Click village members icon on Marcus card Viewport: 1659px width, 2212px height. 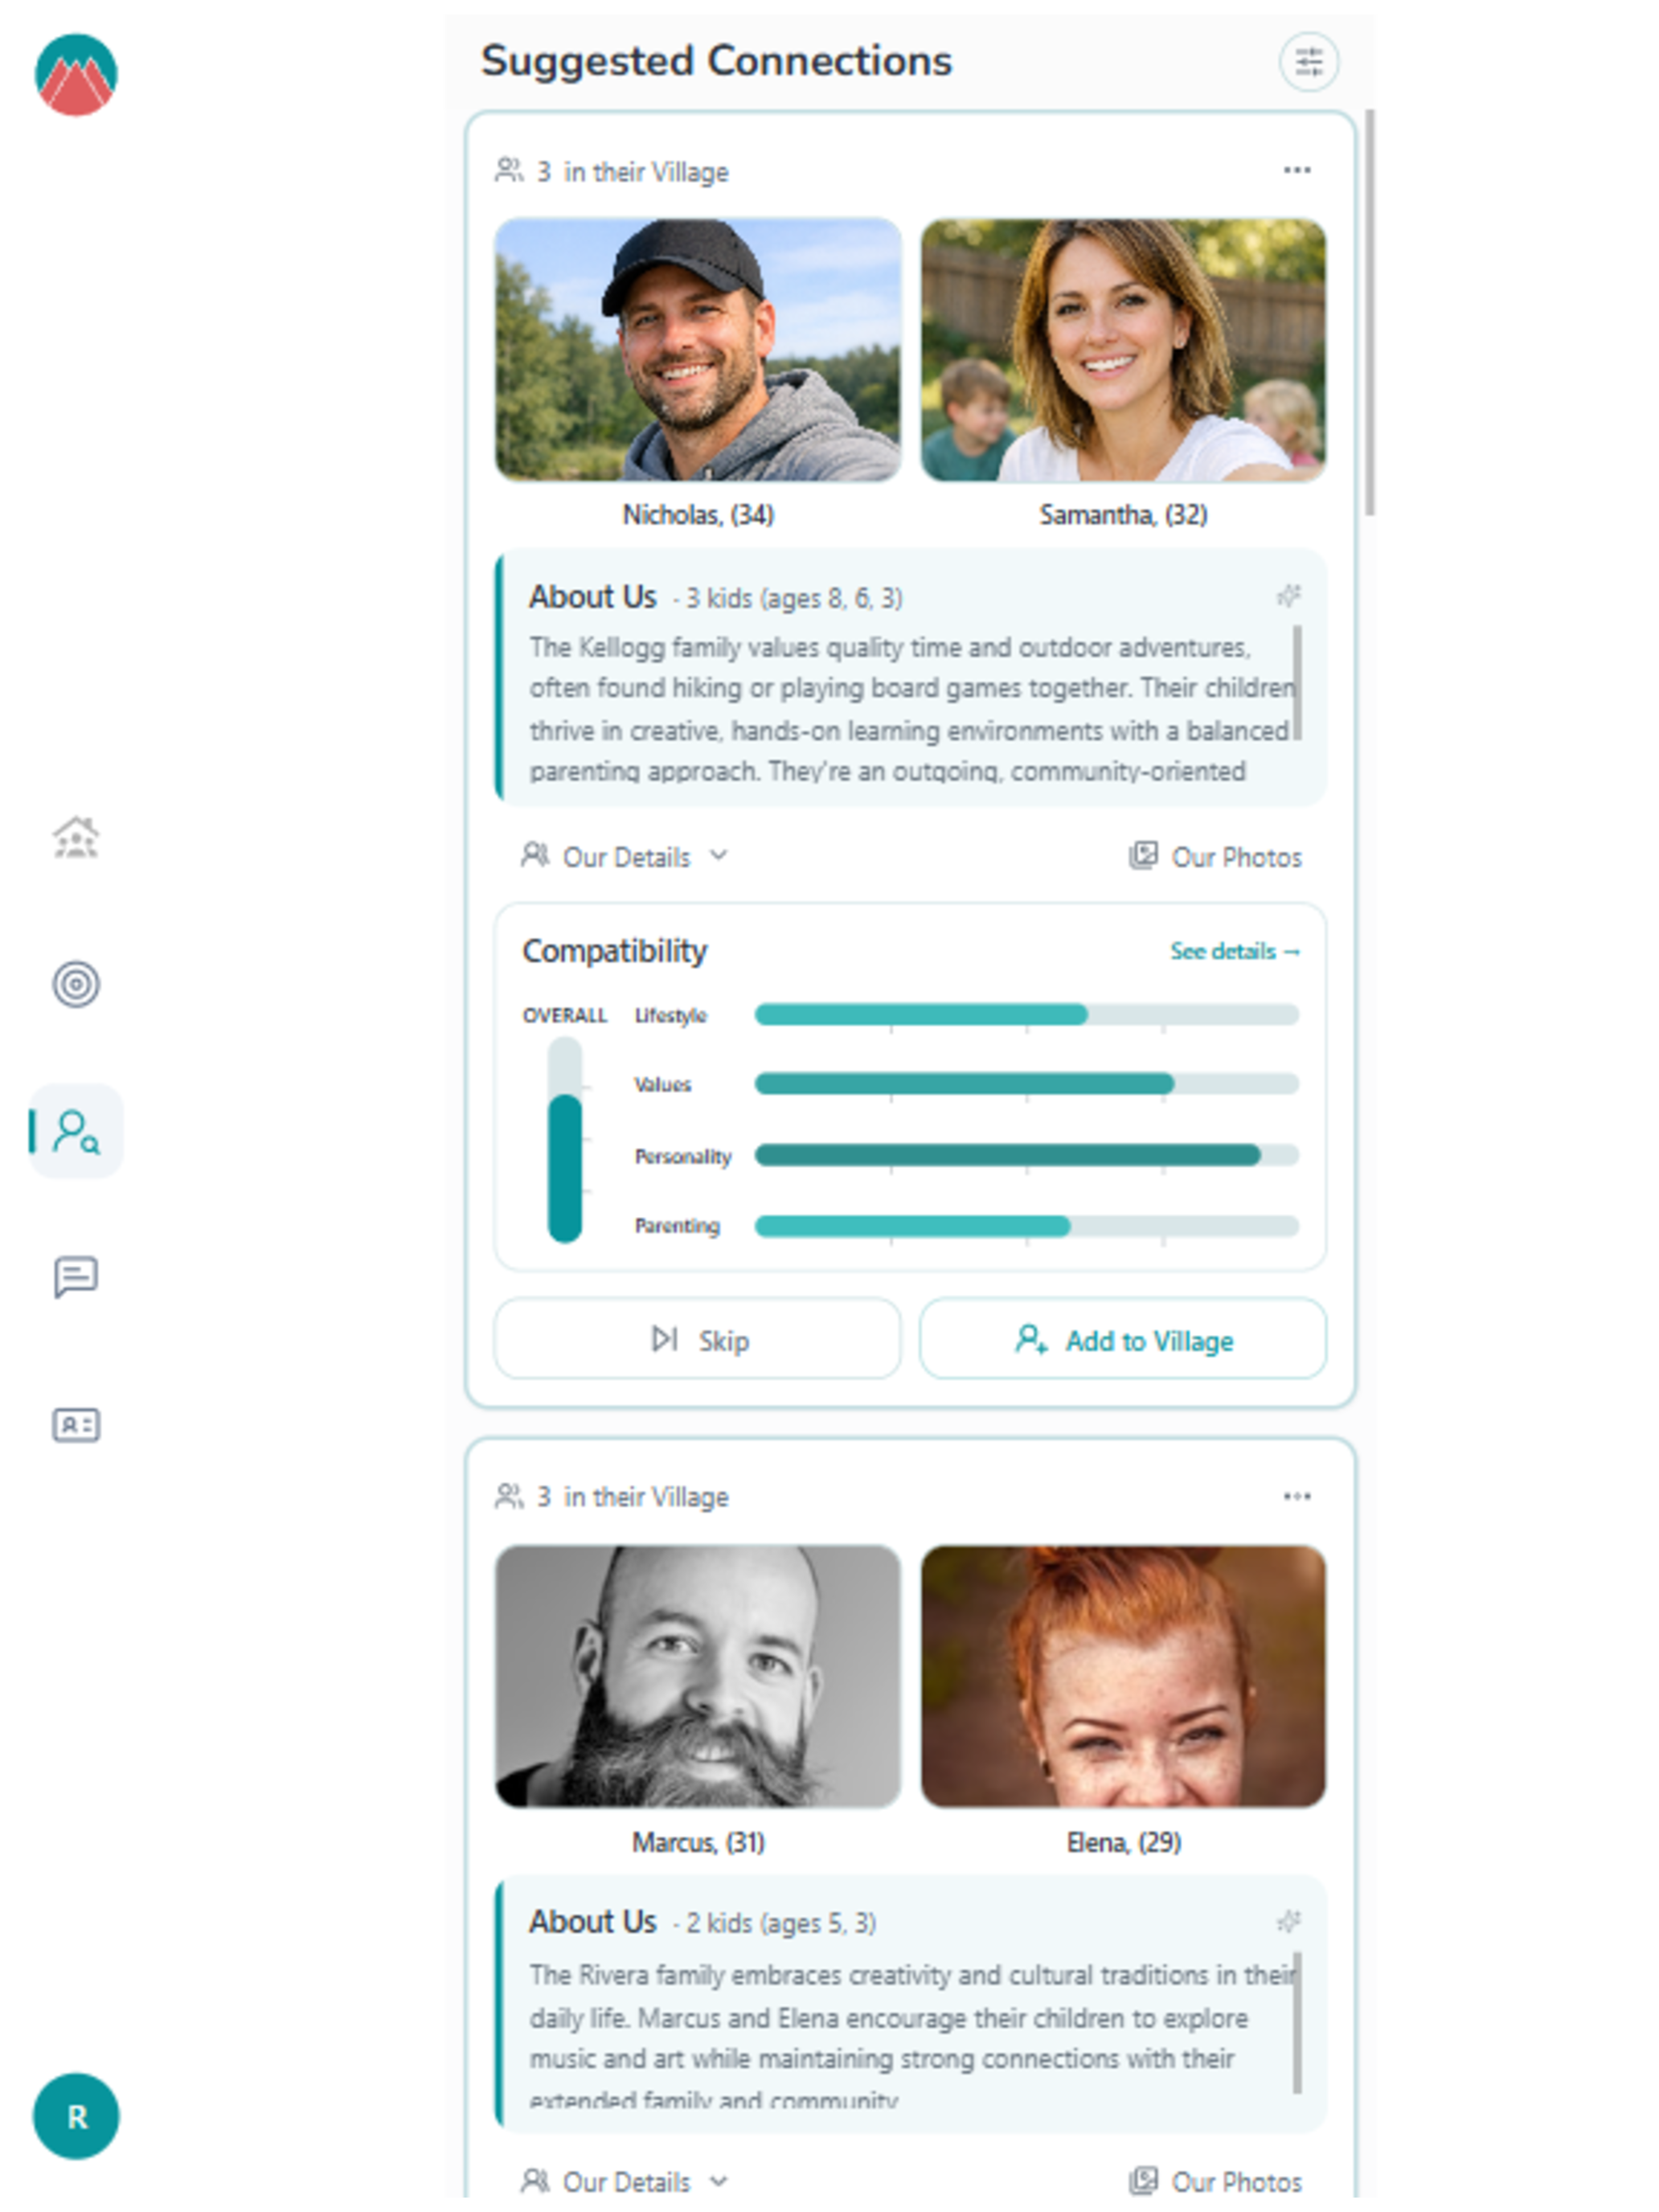(509, 1496)
